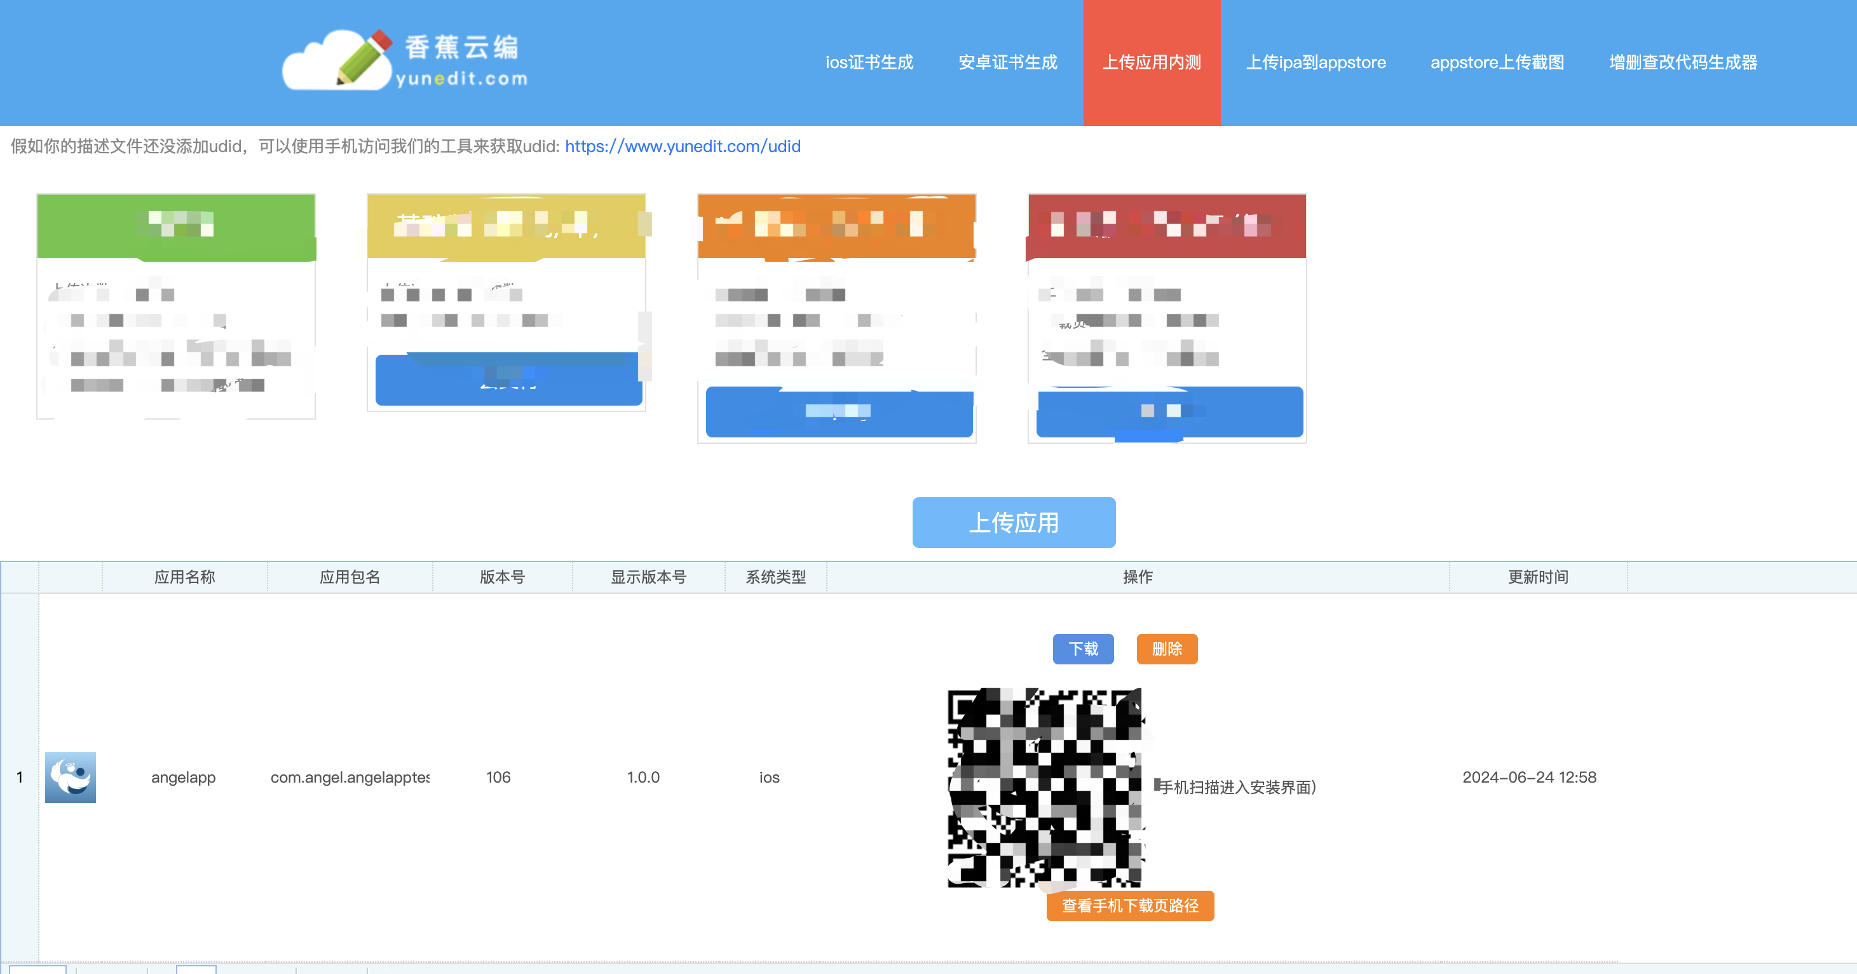1857x974 pixels.
Task: Click 查看手机下载页路径 button
Action: coord(1129,905)
